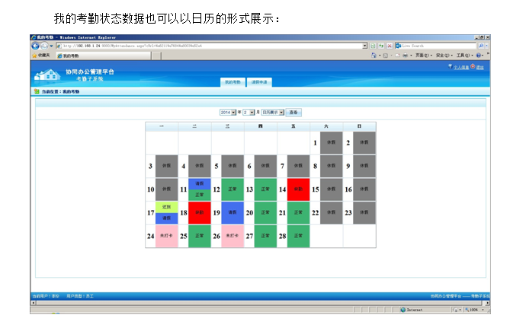Screen dimensions: 526x318
Task: Click the help question mark icon
Action: (479, 56)
